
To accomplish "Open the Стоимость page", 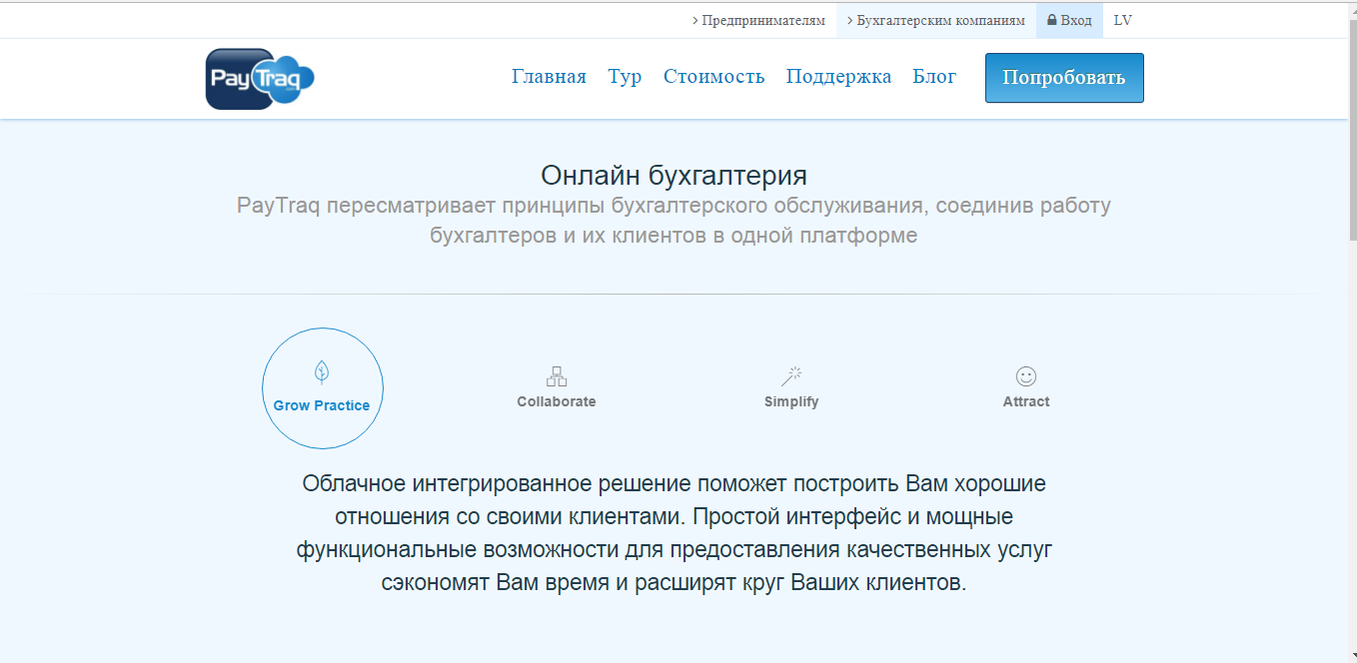I will click(713, 76).
